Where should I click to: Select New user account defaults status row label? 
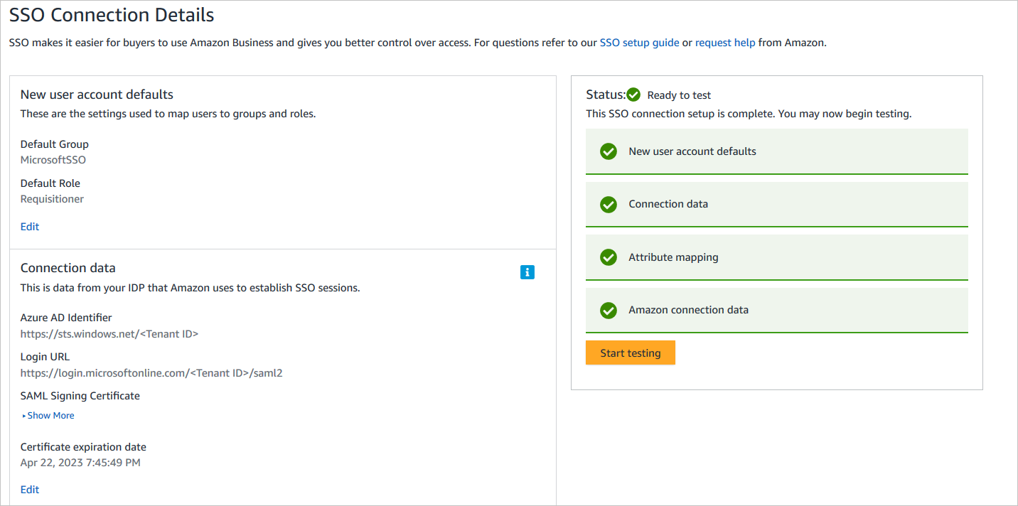tap(692, 151)
